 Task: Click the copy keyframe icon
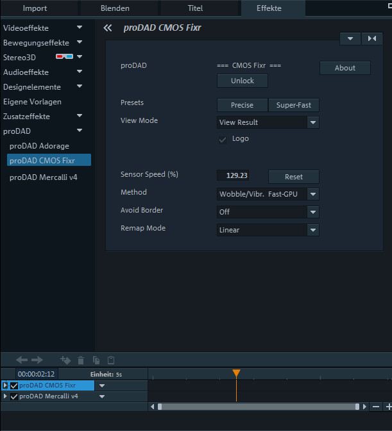point(96,360)
